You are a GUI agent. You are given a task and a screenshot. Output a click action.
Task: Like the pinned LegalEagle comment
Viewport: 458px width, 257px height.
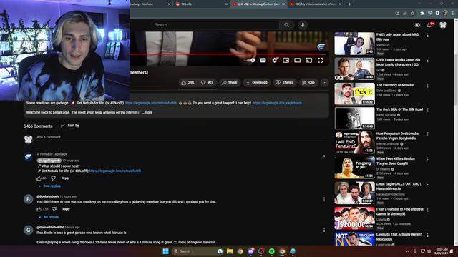coord(39,178)
